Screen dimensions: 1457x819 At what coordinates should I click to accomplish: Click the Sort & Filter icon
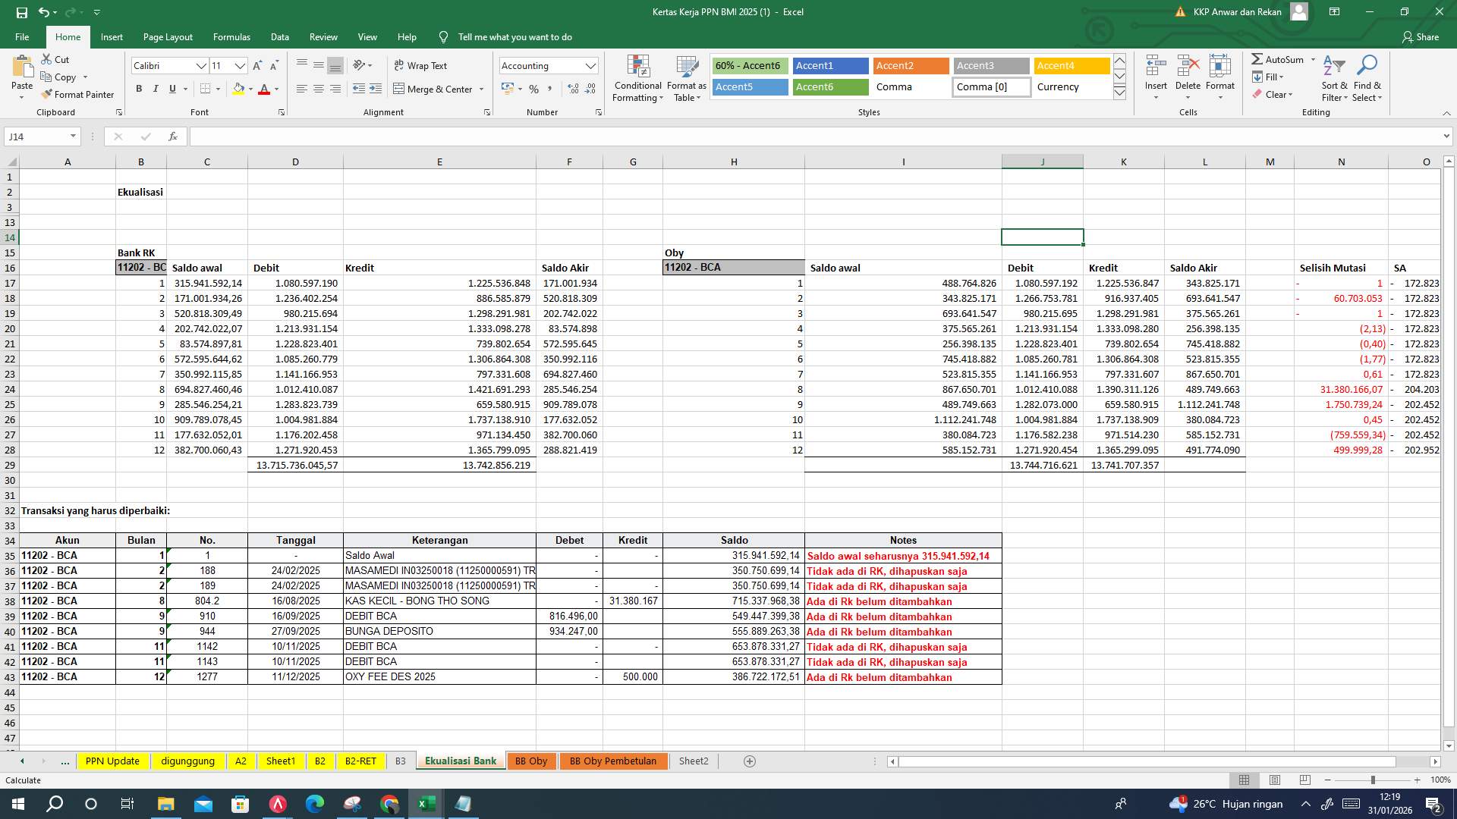tap(1333, 80)
